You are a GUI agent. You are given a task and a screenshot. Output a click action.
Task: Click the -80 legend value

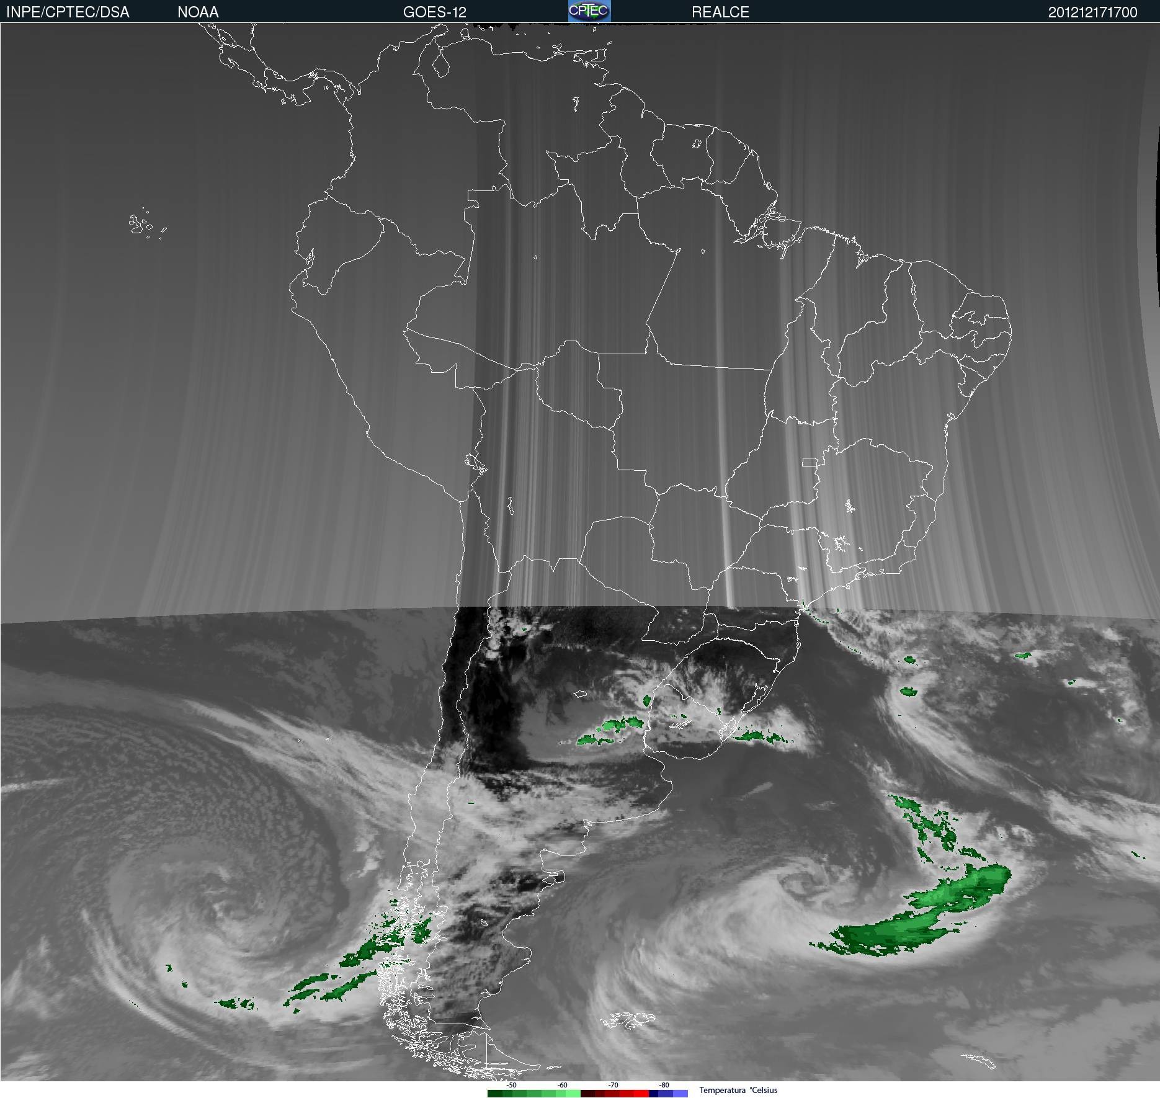point(664,1085)
